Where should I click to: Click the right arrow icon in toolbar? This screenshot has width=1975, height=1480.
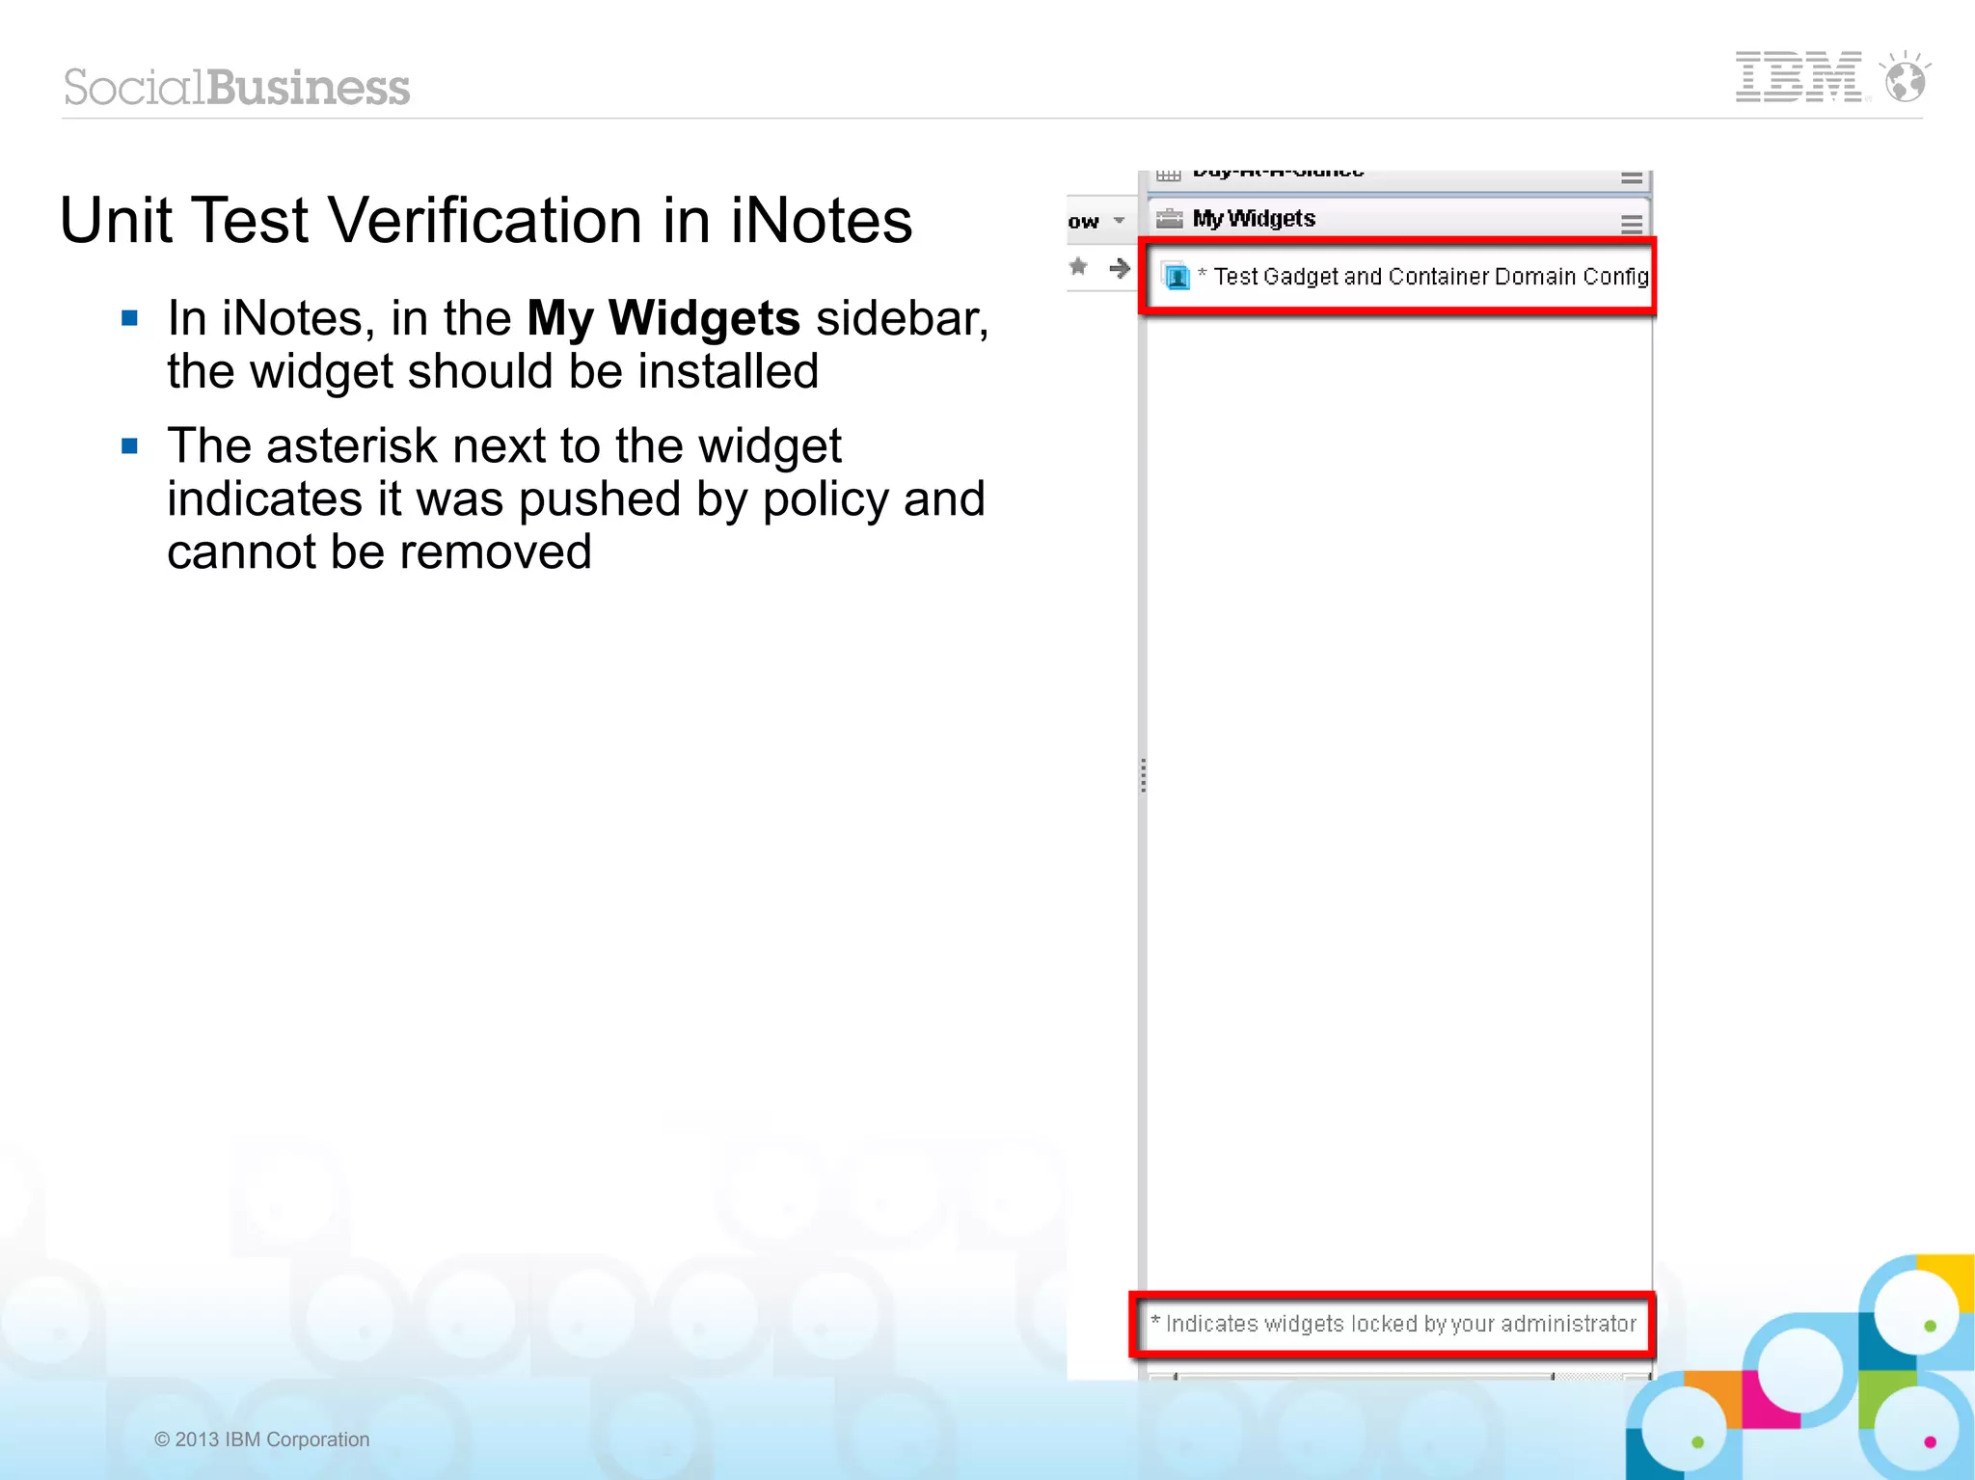(1119, 268)
